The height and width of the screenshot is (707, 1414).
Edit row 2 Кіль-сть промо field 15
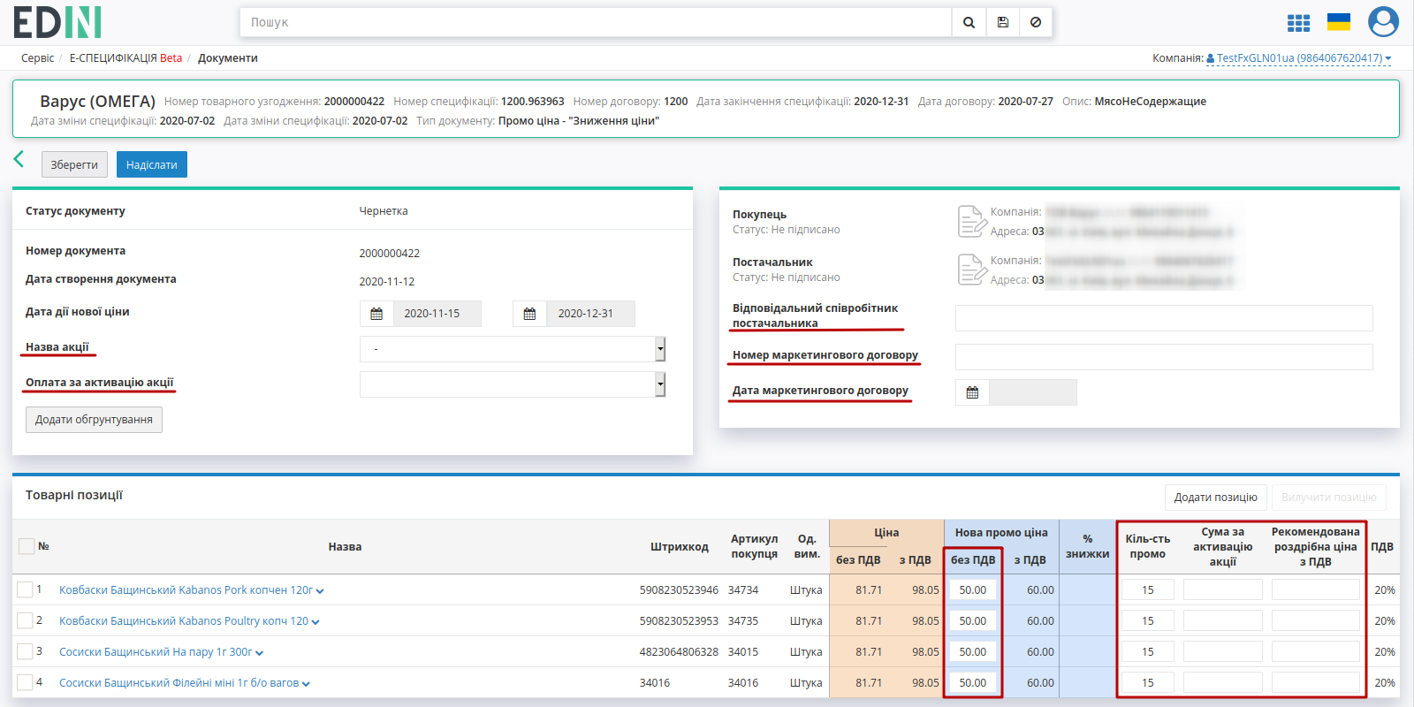tap(1148, 620)
